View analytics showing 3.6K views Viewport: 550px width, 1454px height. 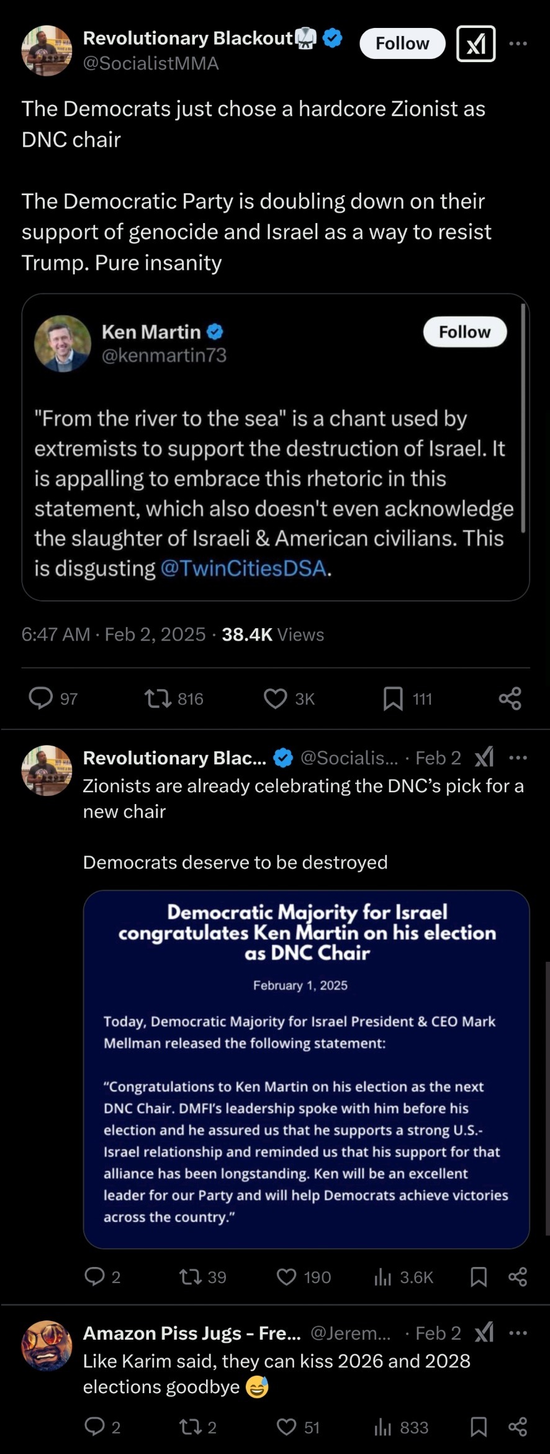[384, 1277]
